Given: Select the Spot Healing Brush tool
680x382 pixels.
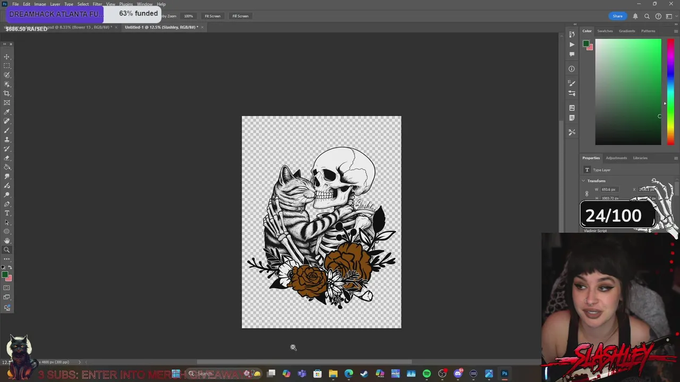Looking at the screenshot, I should [7, 121].
